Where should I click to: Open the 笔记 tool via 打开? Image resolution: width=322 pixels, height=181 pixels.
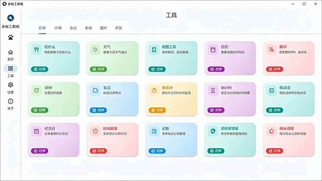pos(98,110)
